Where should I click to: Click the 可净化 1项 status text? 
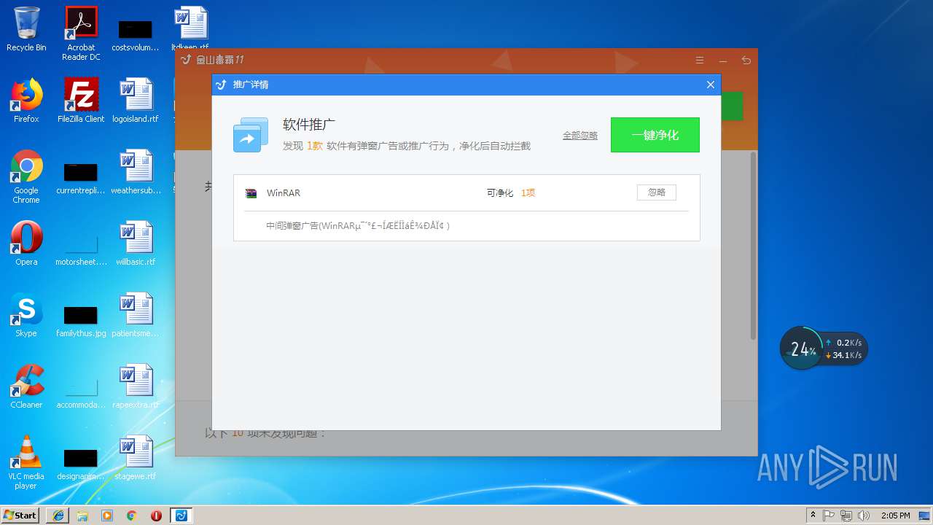pos(511,193)
